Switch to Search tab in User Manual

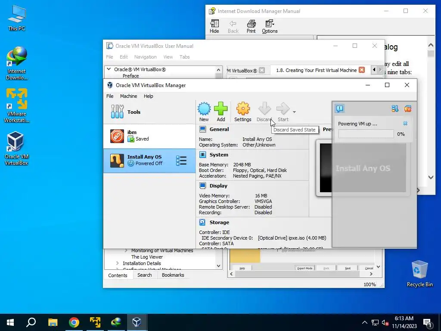145,275
